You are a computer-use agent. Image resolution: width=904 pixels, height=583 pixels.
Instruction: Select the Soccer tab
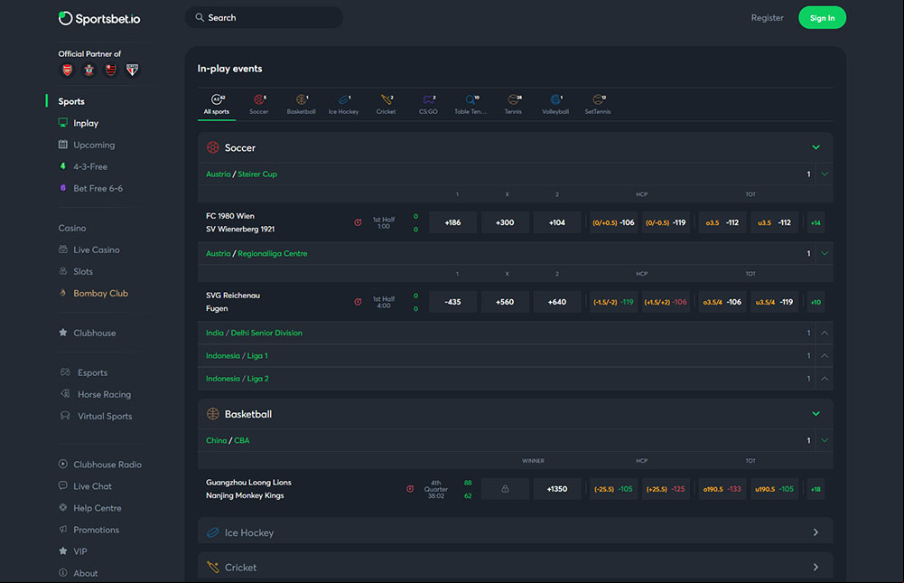click(259, 105)
